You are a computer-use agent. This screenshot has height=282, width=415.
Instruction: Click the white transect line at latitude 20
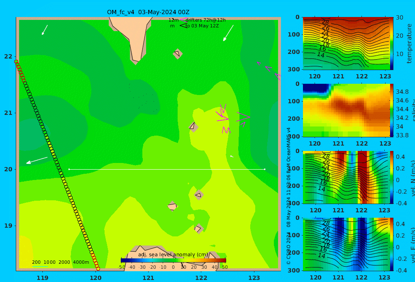[167, 169]
